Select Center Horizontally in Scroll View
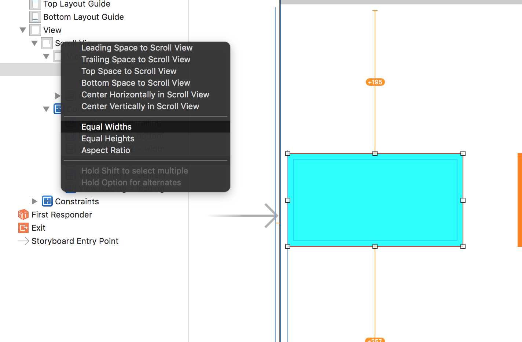The image size is (522, 342). (145, 94)
